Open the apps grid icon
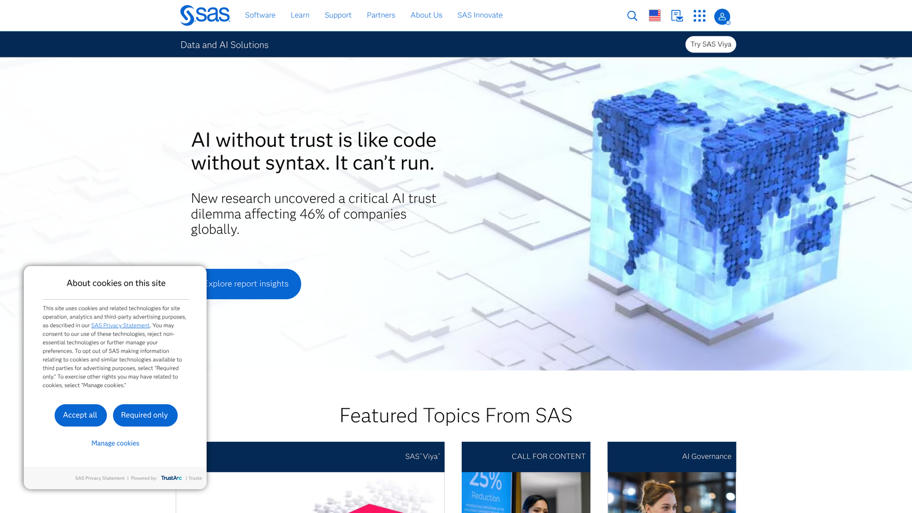The height and width of the screenshot is (513, 912). (x=699, y=16)
